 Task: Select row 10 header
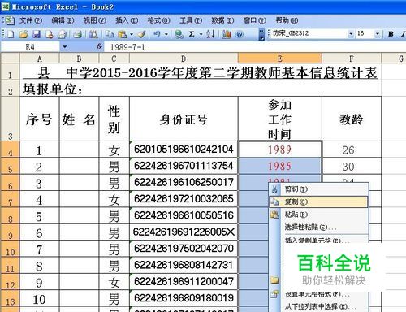[x=10, y=249]
